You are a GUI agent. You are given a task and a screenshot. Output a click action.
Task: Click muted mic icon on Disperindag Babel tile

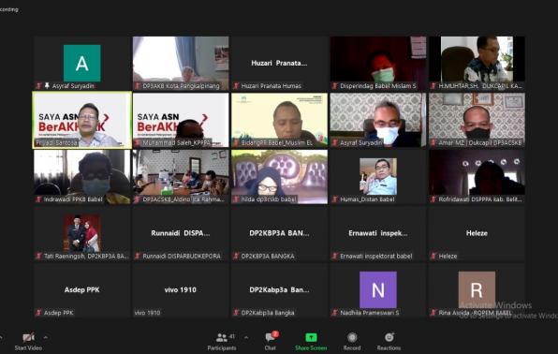[334, 86]
